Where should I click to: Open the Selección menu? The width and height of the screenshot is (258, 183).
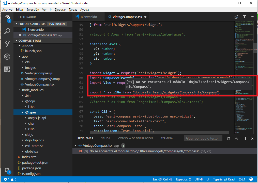[33, 10]
